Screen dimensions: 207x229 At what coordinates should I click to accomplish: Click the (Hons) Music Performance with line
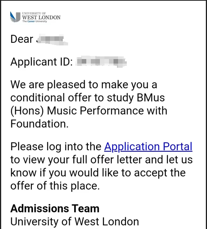(89, 111)
